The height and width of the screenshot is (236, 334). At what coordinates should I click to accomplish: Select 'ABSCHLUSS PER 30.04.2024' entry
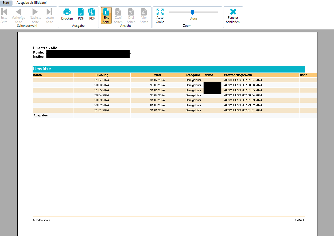point(243,95)
